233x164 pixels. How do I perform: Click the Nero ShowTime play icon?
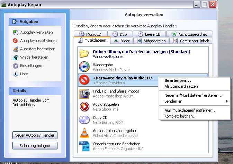pos(84,106)
